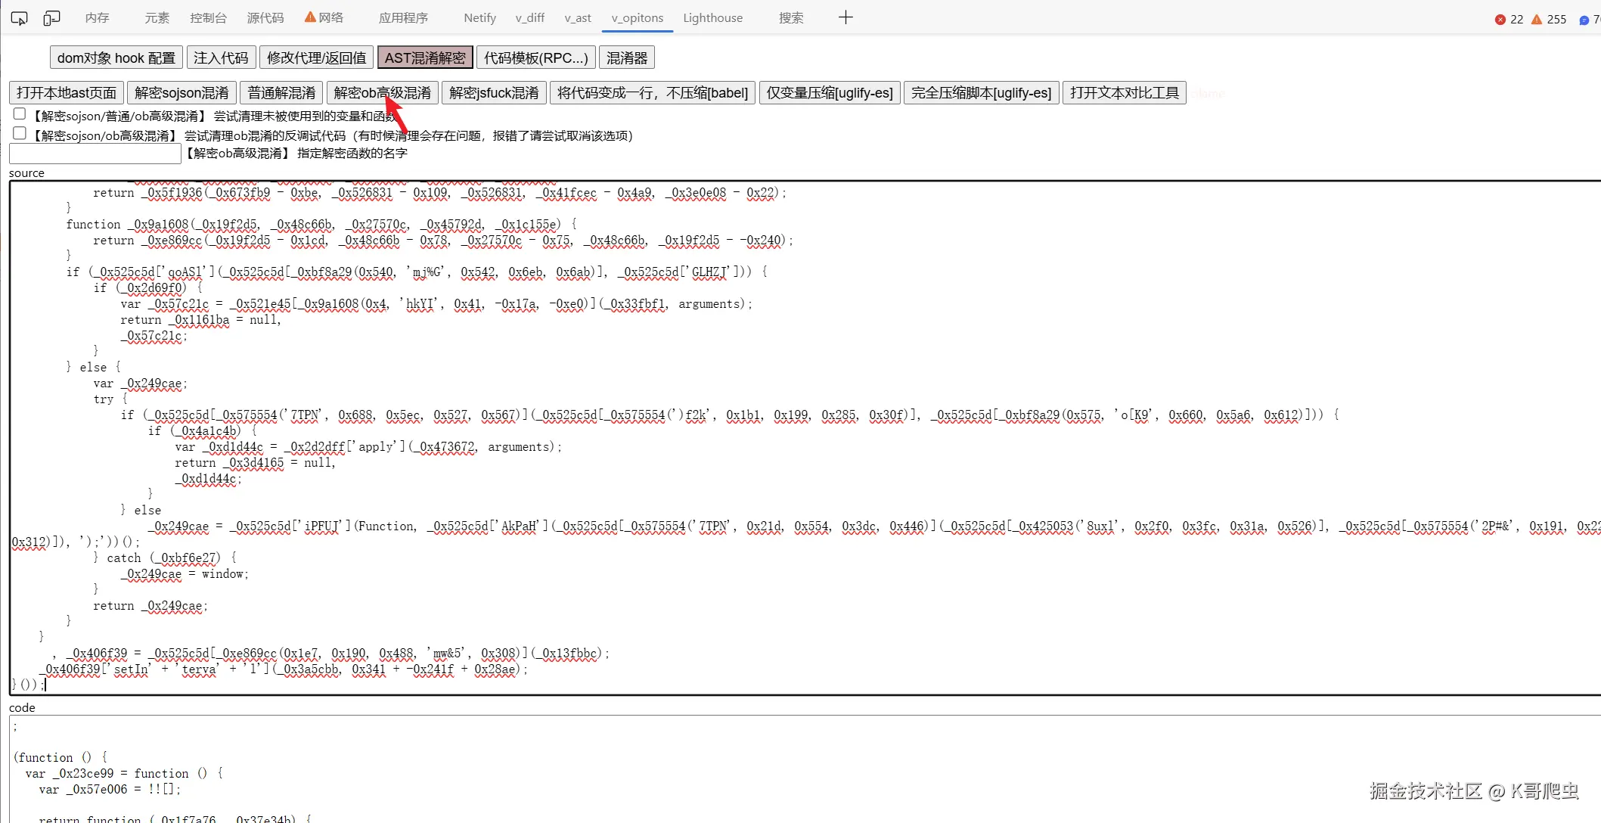Switch to the v_ast tab
This screenshot has height=823, width=1601.
(577, 17)
